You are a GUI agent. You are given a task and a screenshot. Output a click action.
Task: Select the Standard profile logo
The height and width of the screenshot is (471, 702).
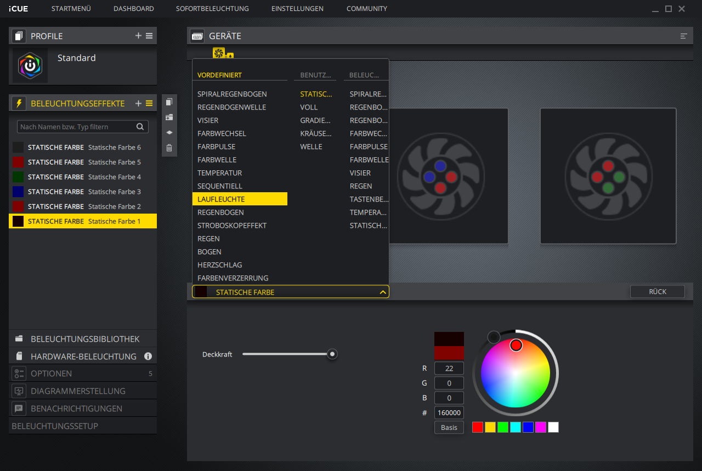coord(30,65)
